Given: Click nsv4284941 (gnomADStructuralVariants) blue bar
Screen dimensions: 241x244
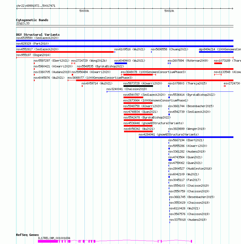Looking at the screenshot, I should point(186,137).
